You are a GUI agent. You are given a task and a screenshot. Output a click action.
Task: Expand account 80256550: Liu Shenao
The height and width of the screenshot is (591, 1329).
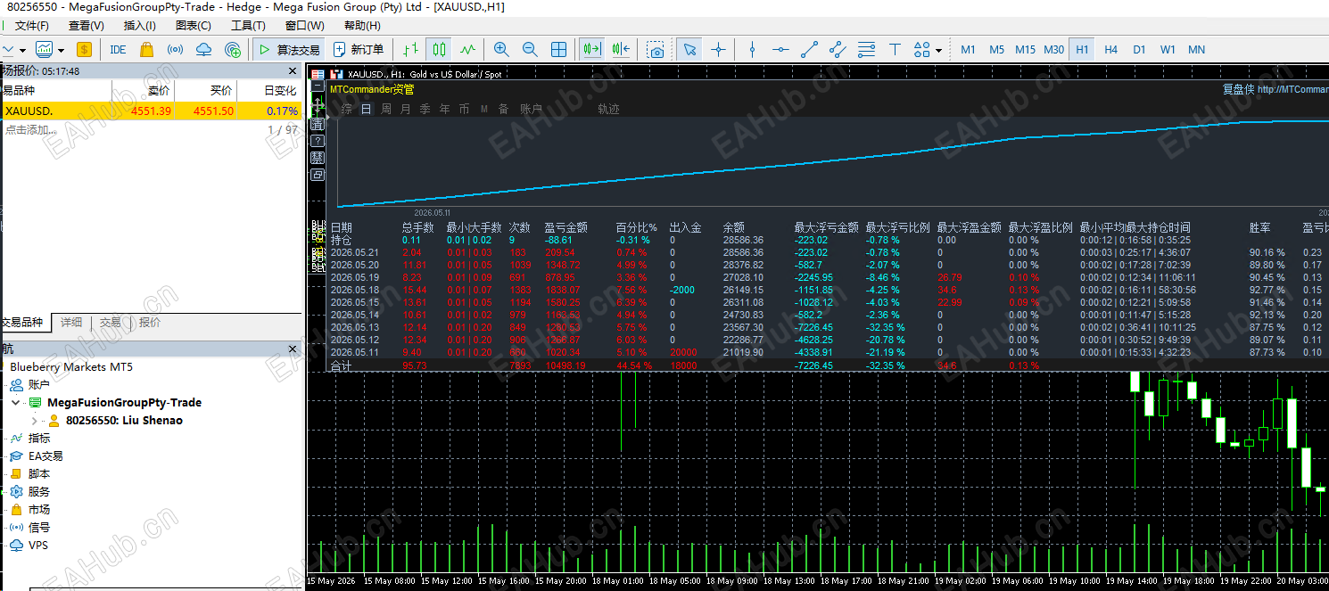coord(34,421)
